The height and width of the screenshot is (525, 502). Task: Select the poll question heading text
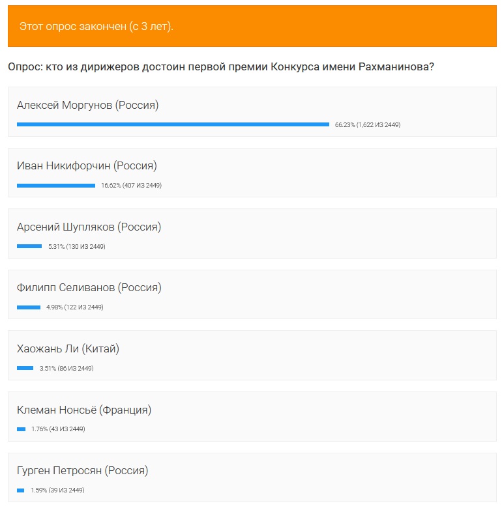(x=221, y=66)
